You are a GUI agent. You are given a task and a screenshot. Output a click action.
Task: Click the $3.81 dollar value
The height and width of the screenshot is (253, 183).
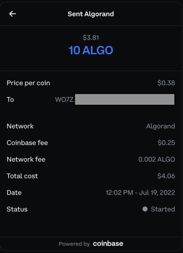coord(91,37)
